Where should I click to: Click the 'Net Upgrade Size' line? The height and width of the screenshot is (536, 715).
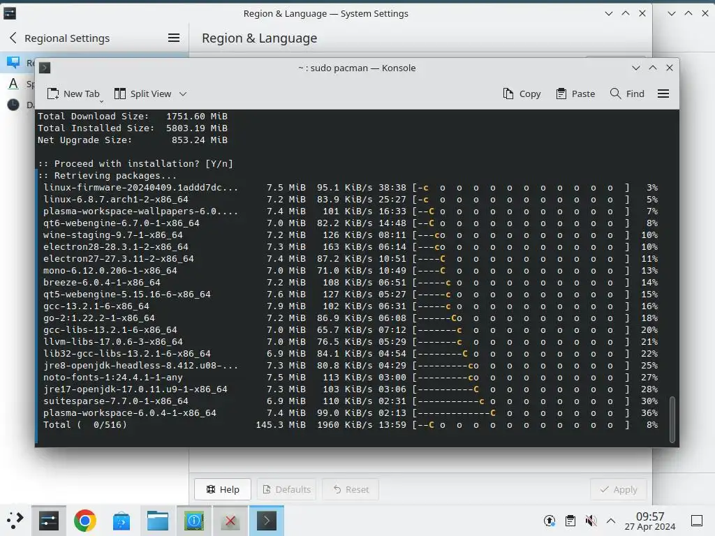point(132,140)
